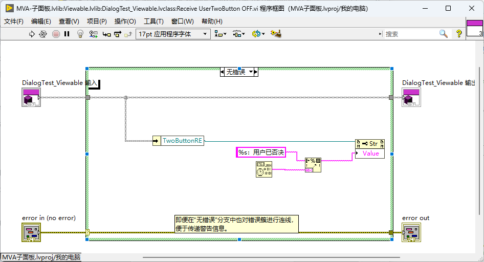Click the Run arrow button
Image resolution: width=484 pixels, height=262 pixels.
[x=32, y=34]
